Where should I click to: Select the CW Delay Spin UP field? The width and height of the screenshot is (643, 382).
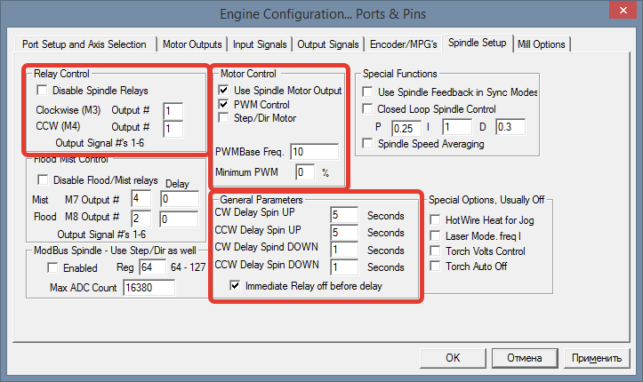click(343, 215)
